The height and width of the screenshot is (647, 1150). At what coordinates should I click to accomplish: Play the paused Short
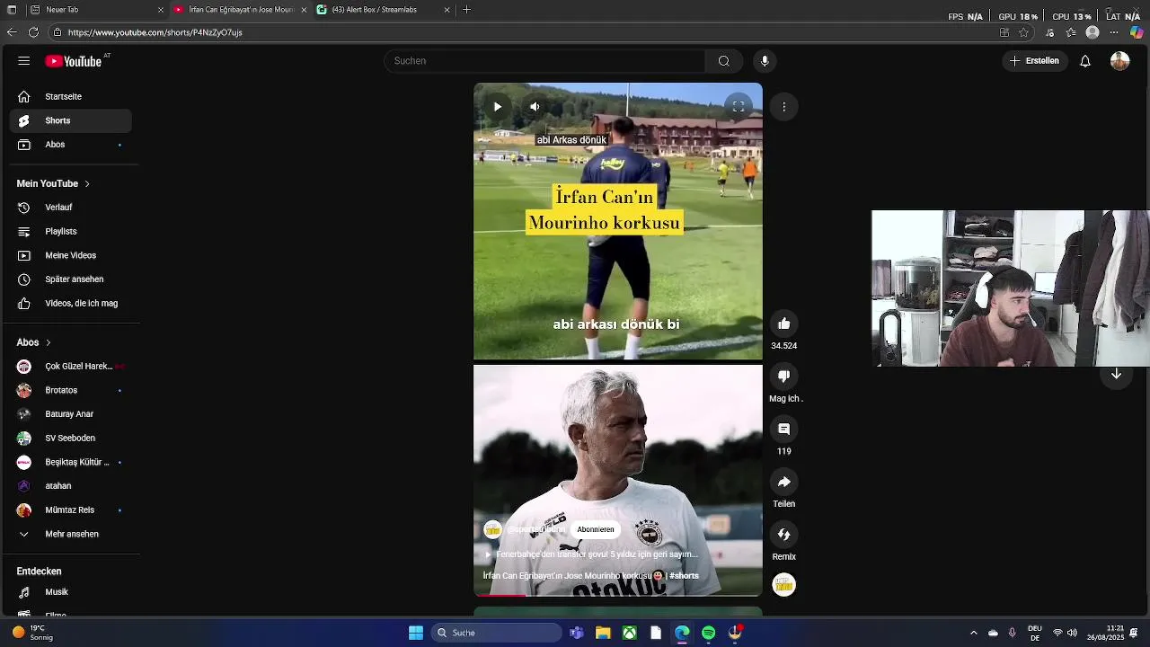click(497, 107)
